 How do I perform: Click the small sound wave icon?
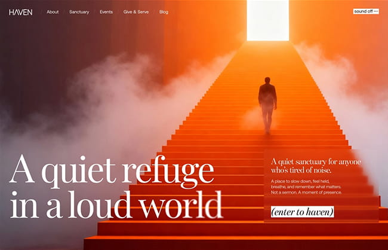point(375,11)
